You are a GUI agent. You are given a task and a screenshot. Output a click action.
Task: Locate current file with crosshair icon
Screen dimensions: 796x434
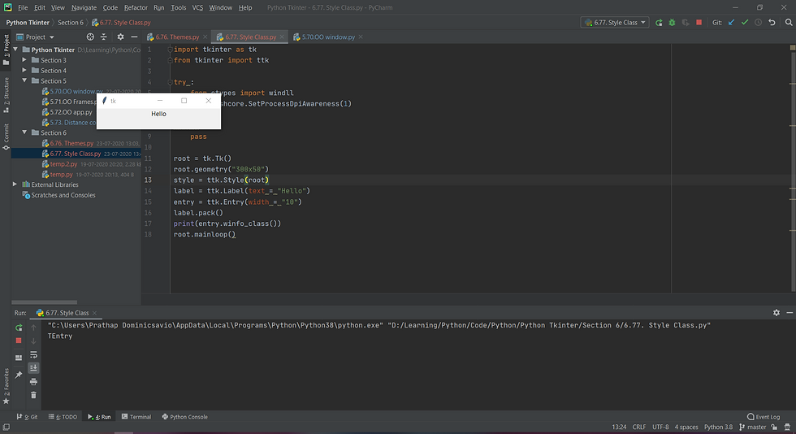pyautogui.click(x=90, y=37)
